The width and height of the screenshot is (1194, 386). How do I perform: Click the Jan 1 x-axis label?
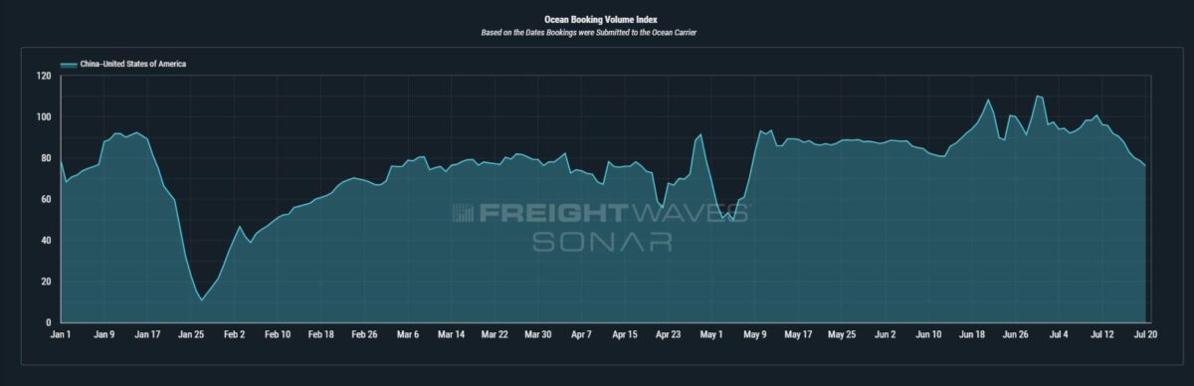pos(62,335)
